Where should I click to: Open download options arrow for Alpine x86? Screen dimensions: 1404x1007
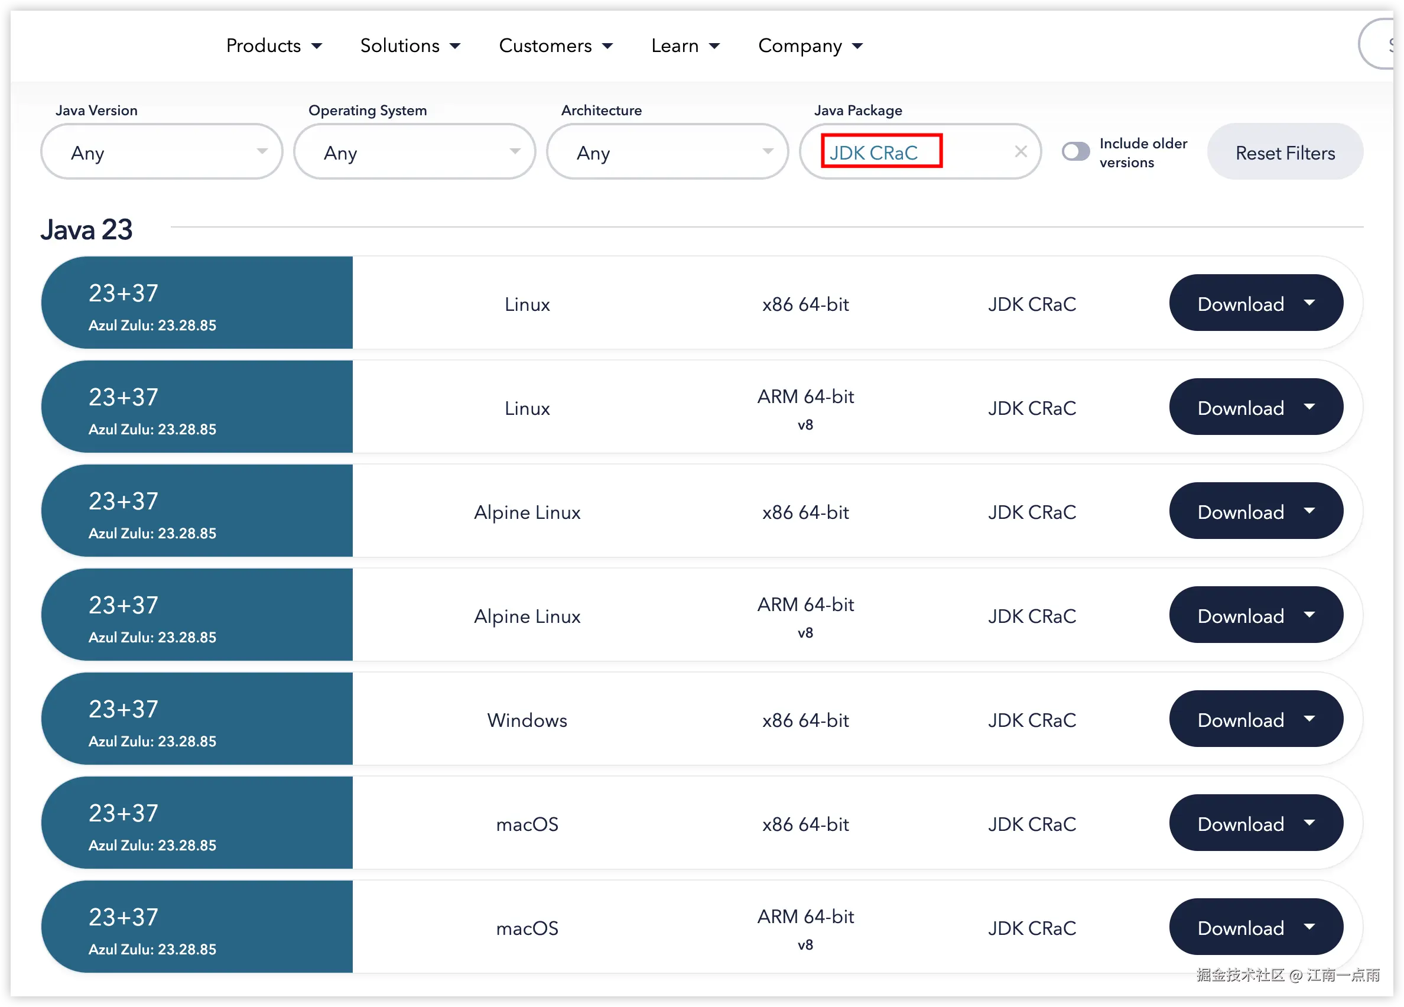point(1309,511)
